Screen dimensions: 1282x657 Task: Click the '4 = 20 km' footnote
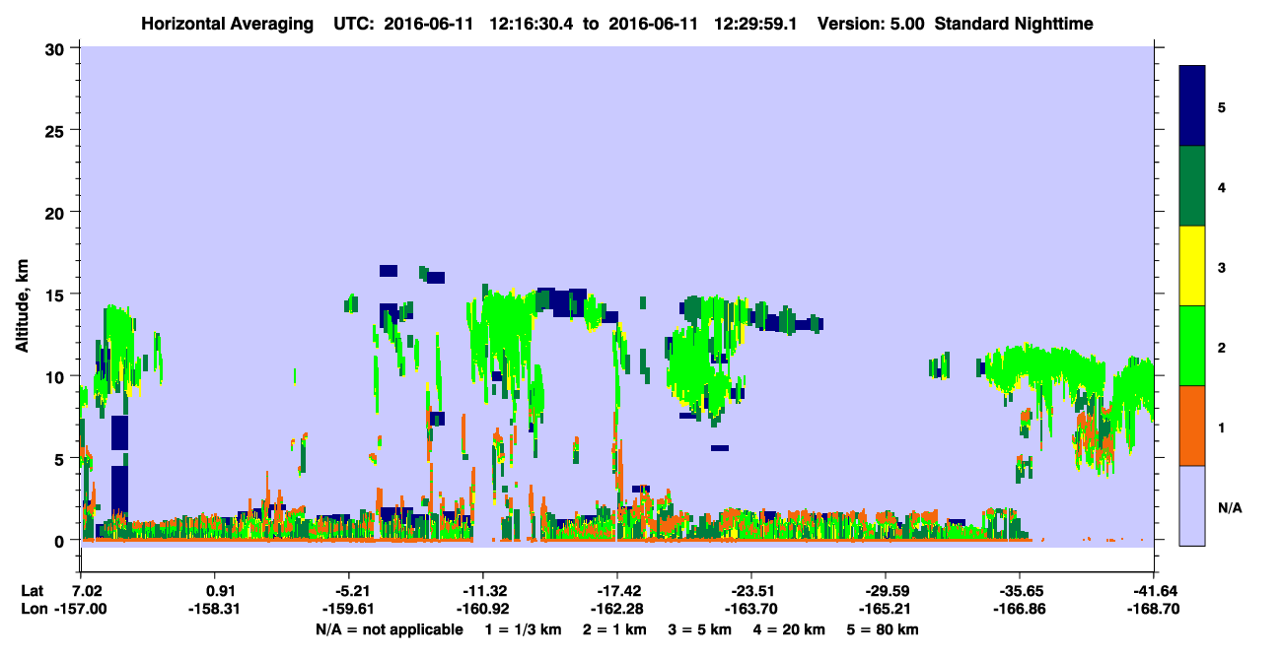(x=789, y=629)
